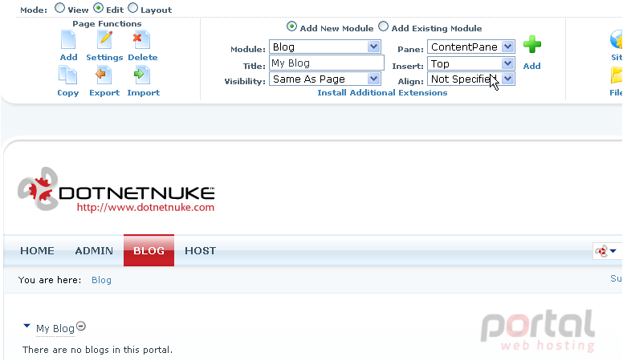Click the Add text link under Page Functions
623x361 pixels.
tap(69, 57)
